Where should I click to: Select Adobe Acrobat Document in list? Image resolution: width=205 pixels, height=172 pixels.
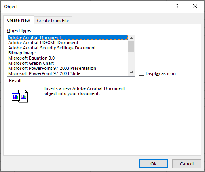(x=68, y=37)
